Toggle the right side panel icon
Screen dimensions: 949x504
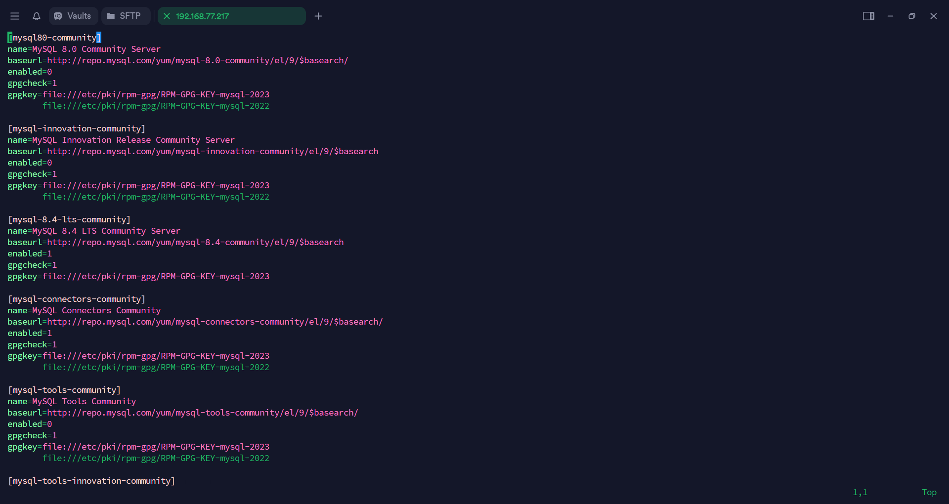pyautogui.click(x=868, y=16)
